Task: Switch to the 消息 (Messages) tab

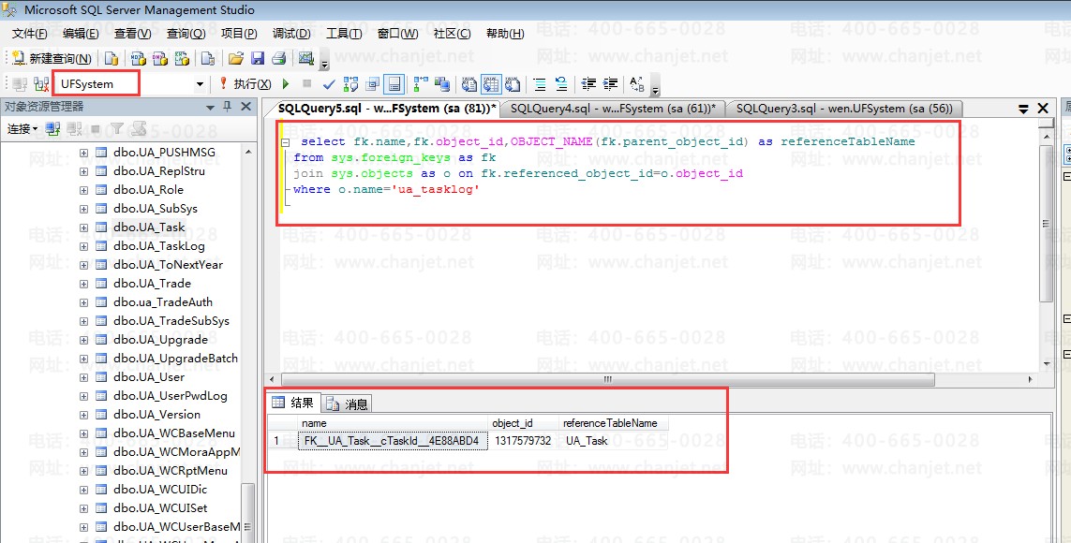Action: (x=347, y=404)
